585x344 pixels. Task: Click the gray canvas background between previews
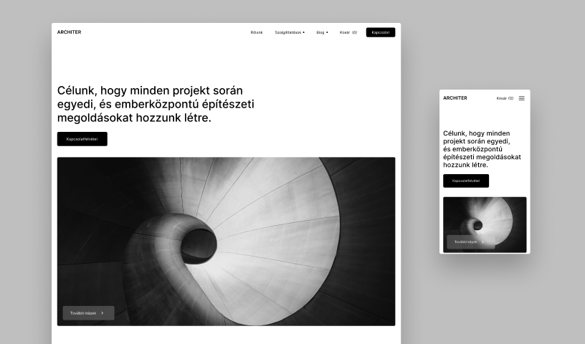(420, 179)
